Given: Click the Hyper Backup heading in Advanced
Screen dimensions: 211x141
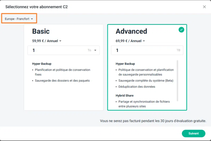Looking at the screenshot, I should click(125, 64).
